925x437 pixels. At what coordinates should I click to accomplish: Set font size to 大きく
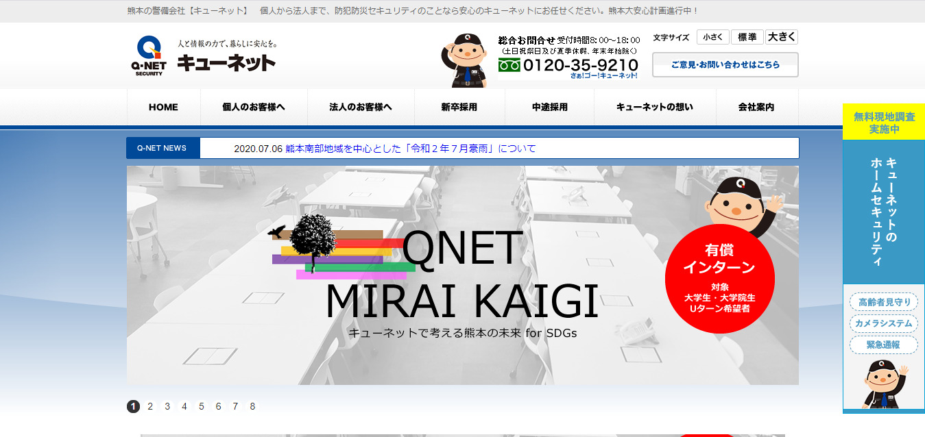[782, 37]
